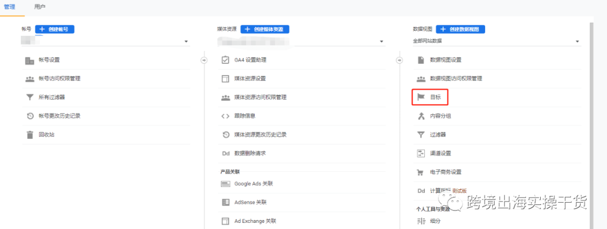Click the people icon beside 数据视图访问权限管理
Image resolution: width=607 pixels, height=229 pixels.
(421, 78)
